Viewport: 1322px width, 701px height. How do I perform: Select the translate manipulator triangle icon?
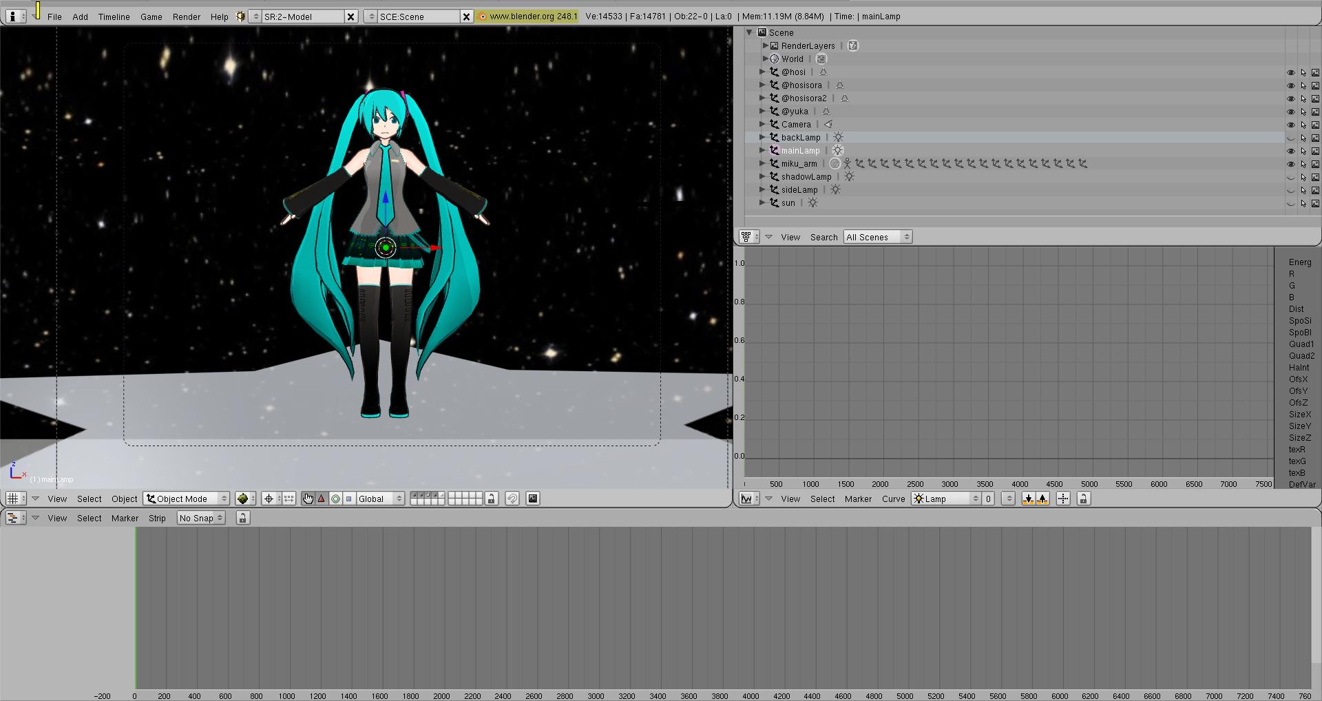point(322,499)
